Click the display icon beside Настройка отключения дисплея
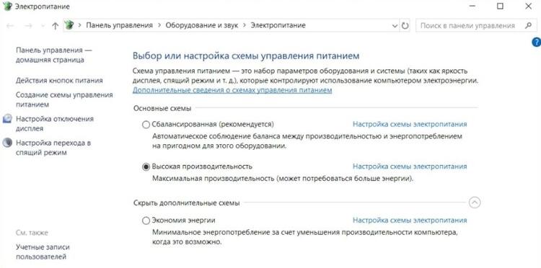Viewport: 541px width, 268px height. (x=7, y=119)
